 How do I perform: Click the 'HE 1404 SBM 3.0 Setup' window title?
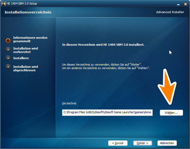[22, 4]
